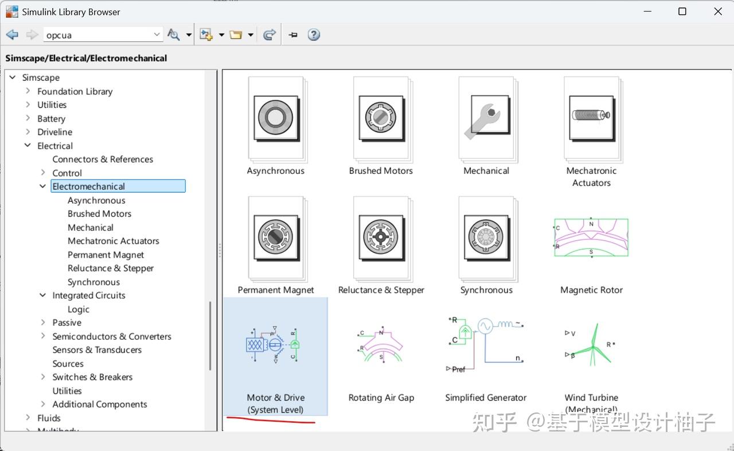
Task: Click into the opcua search field
Action: point(97,35)
